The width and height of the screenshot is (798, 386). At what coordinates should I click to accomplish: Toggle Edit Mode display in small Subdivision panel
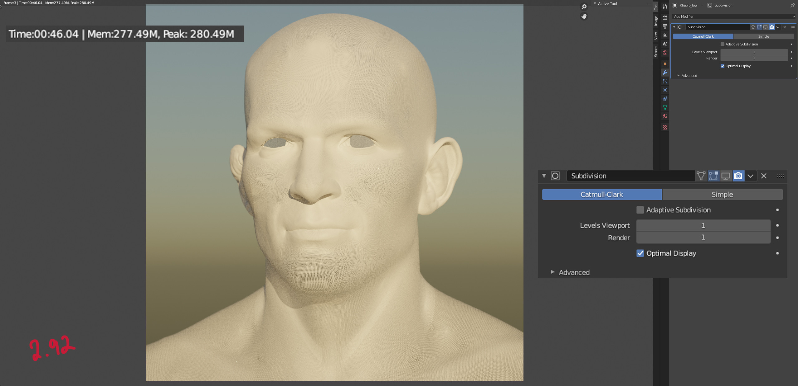759,27
